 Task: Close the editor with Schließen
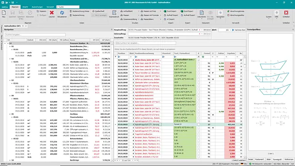pyautogui.click(x=286, y=14)
